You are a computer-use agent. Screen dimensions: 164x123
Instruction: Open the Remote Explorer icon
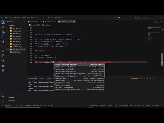pyautogui.click(x=3, y=42)
